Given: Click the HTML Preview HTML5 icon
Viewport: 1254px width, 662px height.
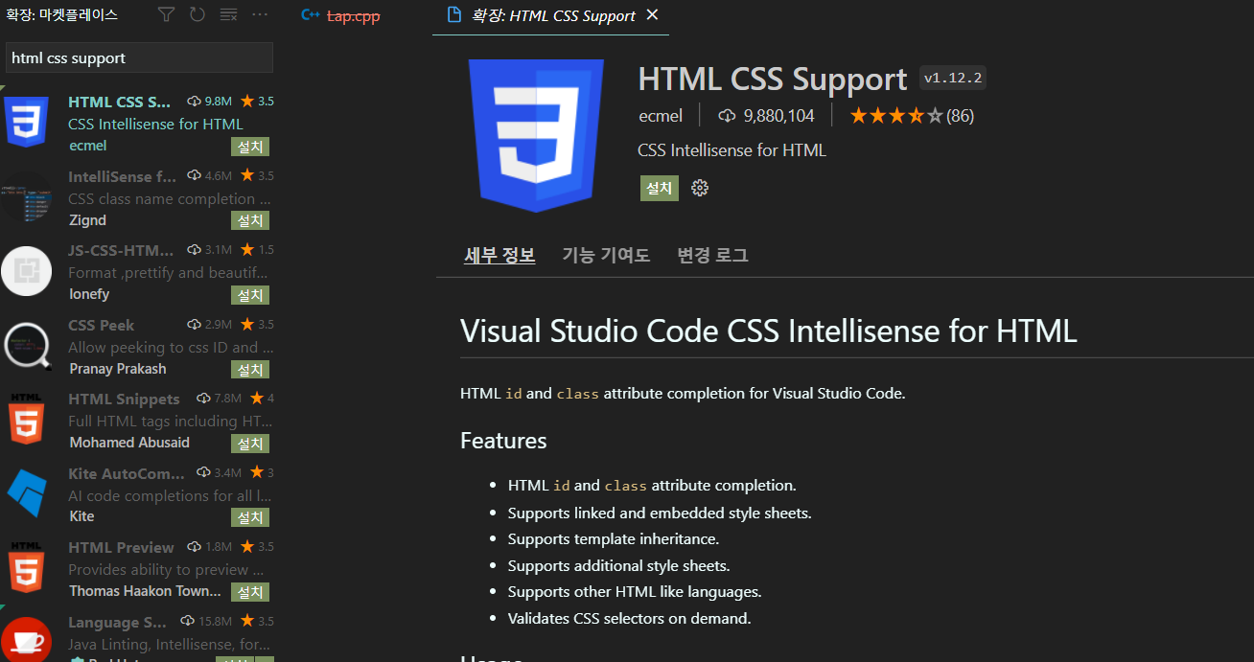Looking at the screenshot, I should (x=26, y=568).
